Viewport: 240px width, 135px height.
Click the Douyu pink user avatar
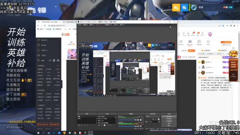210,34
